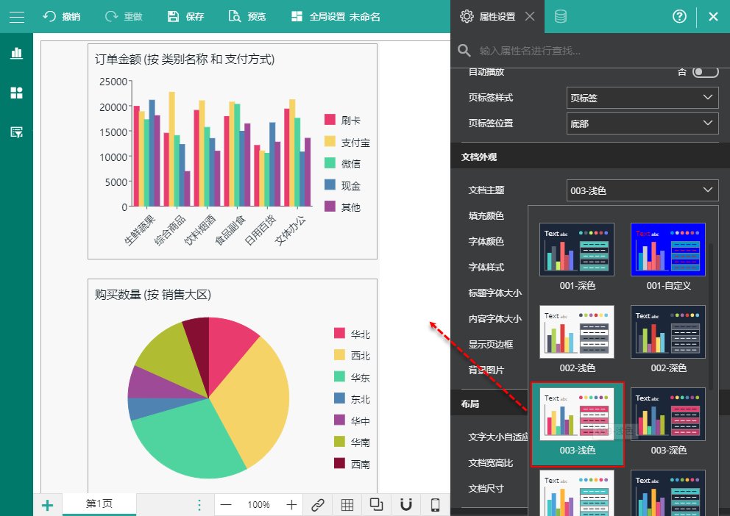Click the 华中 pie legend entry
Viewport: 730px width, 516px height.
(x=352, y=420)
